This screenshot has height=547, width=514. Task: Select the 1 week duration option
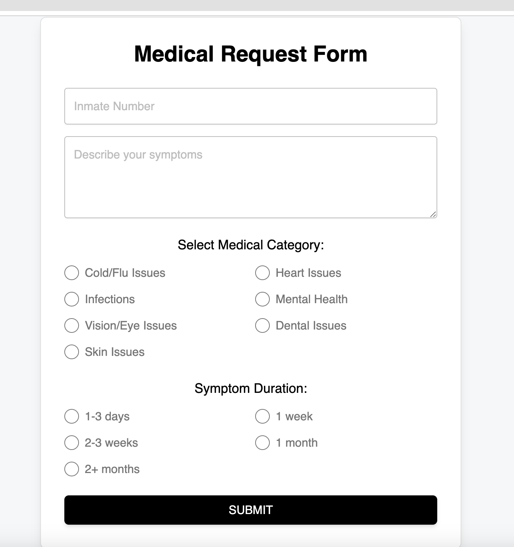262,416
